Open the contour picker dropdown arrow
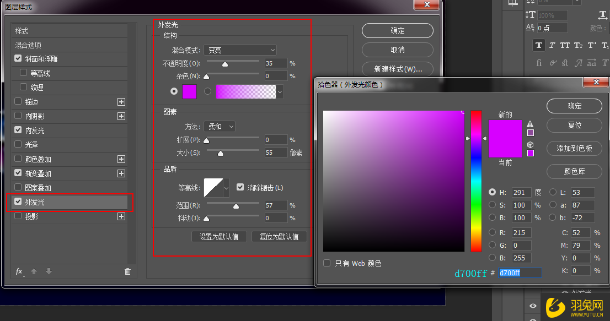 pyautogui.click(x=226, y=188)
